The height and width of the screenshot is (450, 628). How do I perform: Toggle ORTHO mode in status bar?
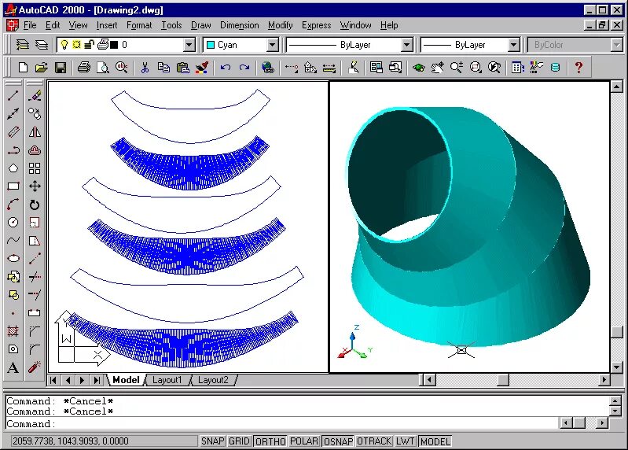click(x=270, y=441)
